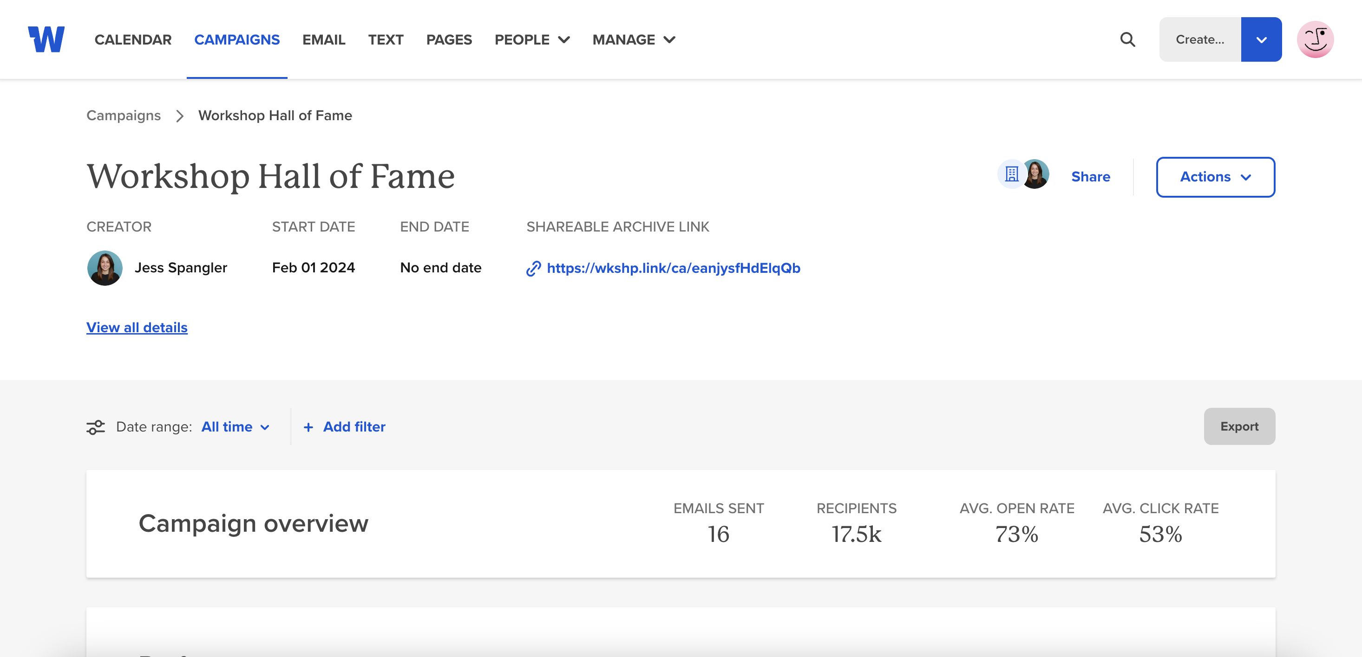This screenshot has width=1362, height=657.
Task: Open the user profile avatar menu
Action: 1315,39
